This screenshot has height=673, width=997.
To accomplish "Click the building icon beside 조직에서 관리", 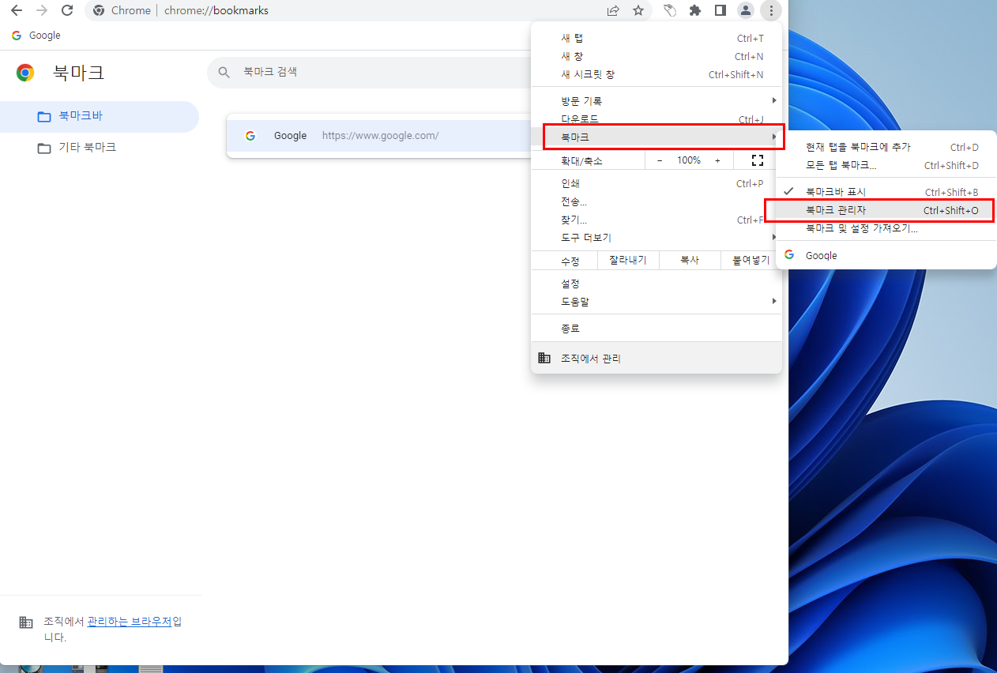I will 544,358.
